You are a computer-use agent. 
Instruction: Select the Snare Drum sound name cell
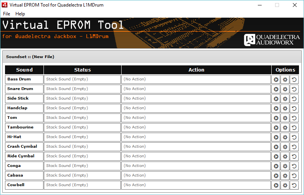[24, 89]
